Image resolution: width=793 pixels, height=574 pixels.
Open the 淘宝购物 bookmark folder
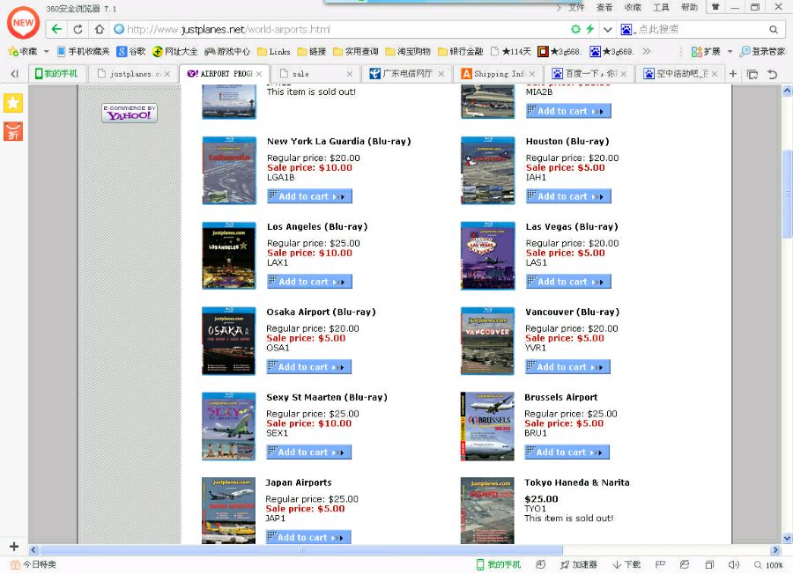[408, 51]
